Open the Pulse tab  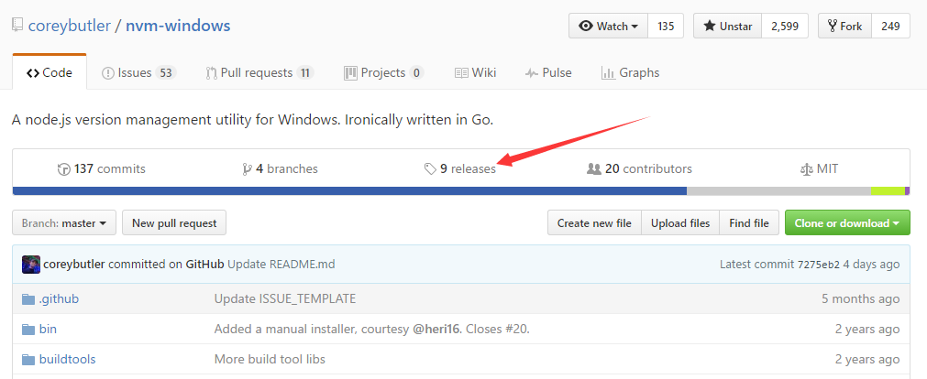point(548,72)
